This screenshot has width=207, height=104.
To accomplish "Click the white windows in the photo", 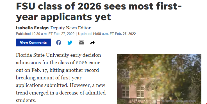I will pos(133,92).
